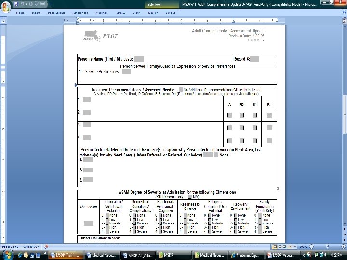Check the A (Active) box for recommendation 2
This screenshot has width=347, height=260.
pyautogui.click(x=229, y=115)
